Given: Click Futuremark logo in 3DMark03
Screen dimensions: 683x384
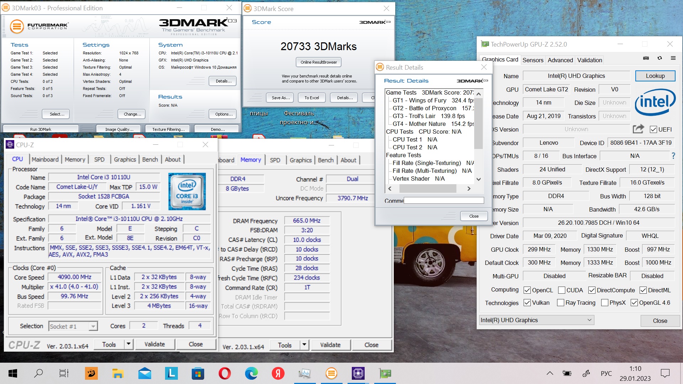Looking at the screenshot, I should click(x=39, y=26).
